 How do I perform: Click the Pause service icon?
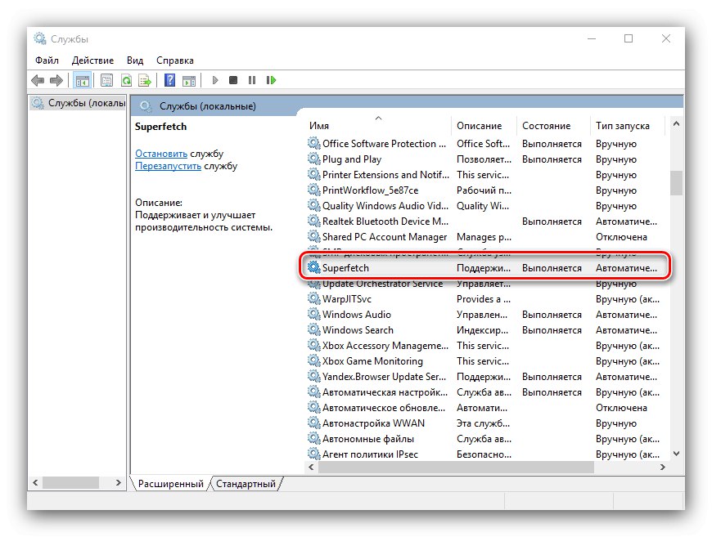(x=252, y=80)
